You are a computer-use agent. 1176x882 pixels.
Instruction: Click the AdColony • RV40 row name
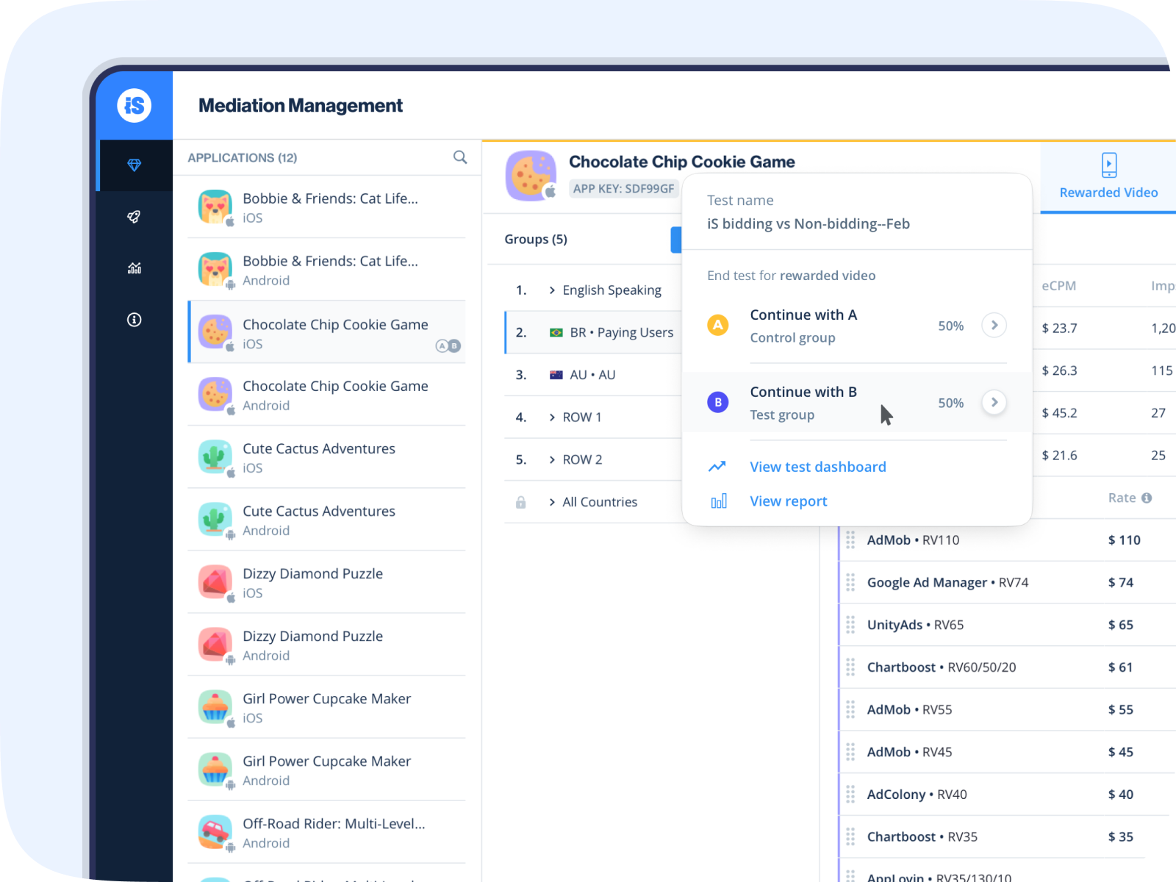917,795
